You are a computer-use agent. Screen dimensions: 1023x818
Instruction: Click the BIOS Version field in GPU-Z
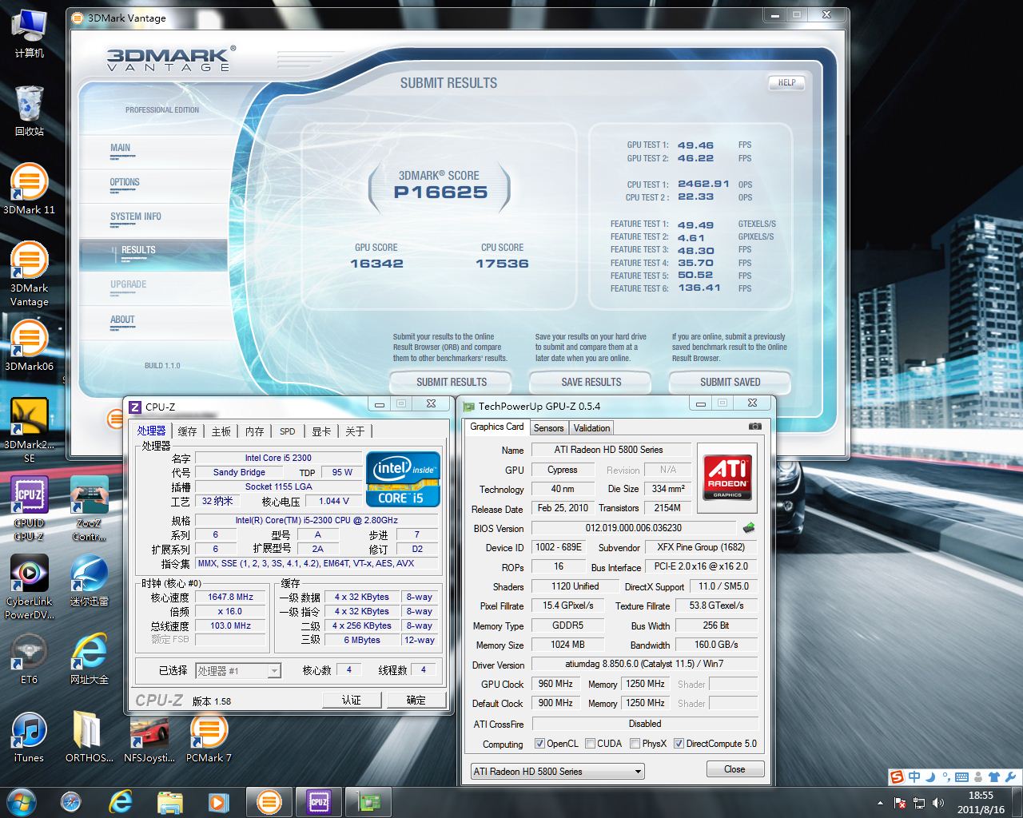pyautogui.click(x=633, y=528)
